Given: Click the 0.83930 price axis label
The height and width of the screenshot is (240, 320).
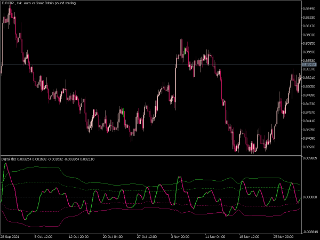Looking at the screenshot, I should click(x=309, y=147).
